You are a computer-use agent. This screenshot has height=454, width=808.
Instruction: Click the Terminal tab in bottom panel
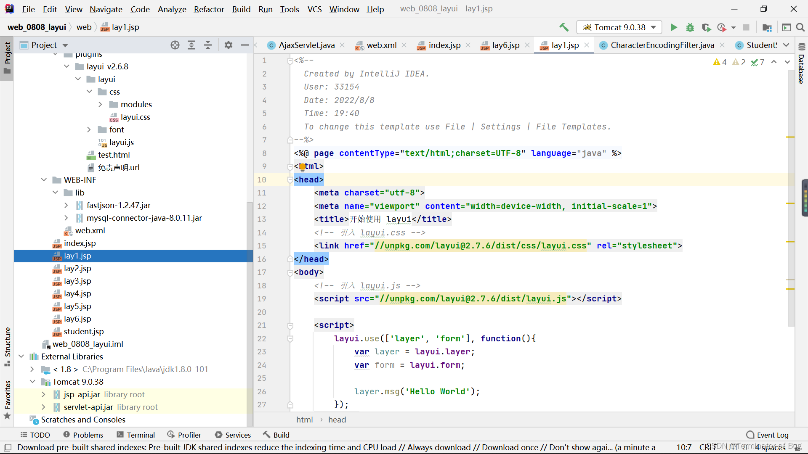[136, 434]
